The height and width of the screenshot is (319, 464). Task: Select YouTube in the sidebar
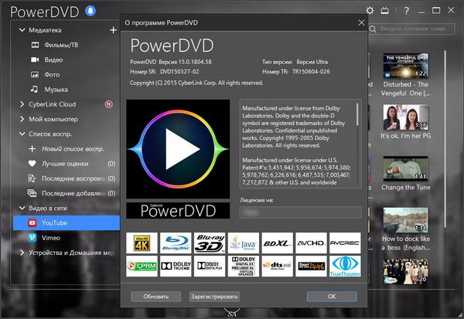[x=67, y=223]
